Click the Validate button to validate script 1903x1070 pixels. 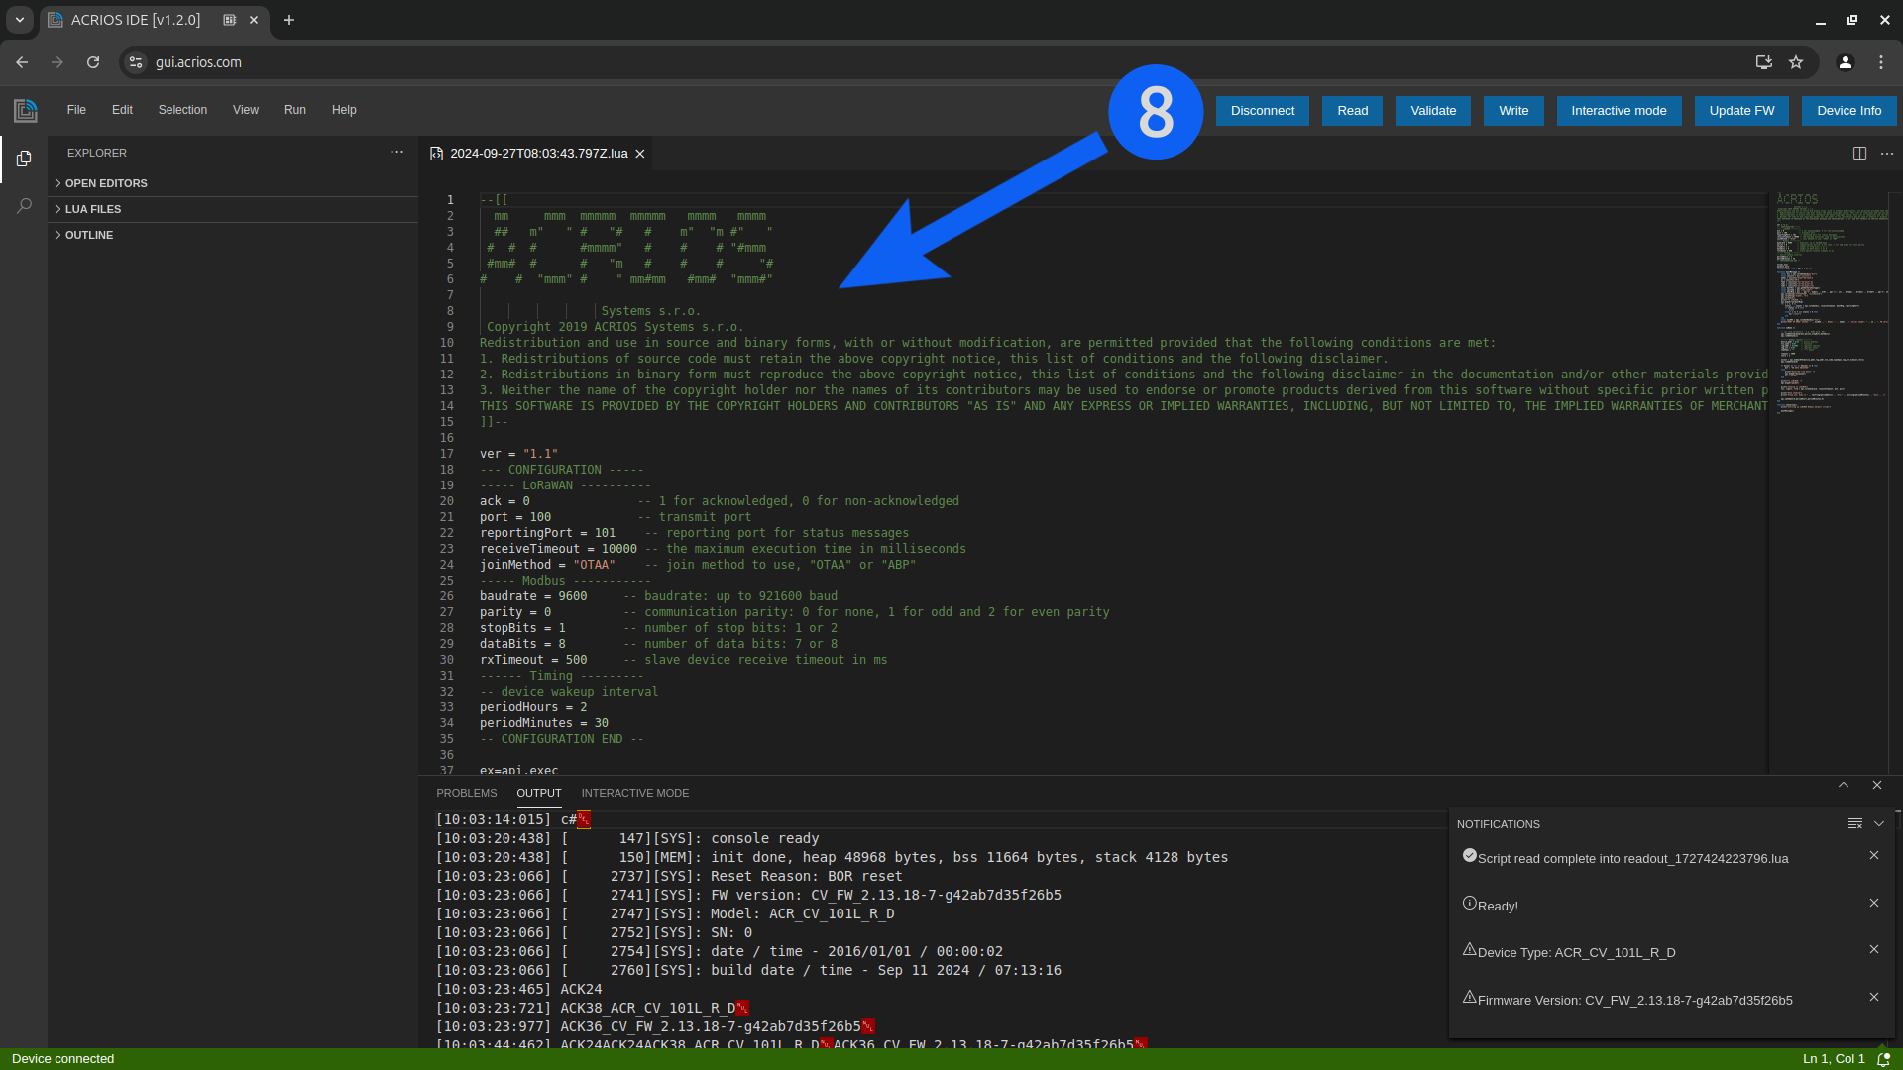tap(1432, 110)
